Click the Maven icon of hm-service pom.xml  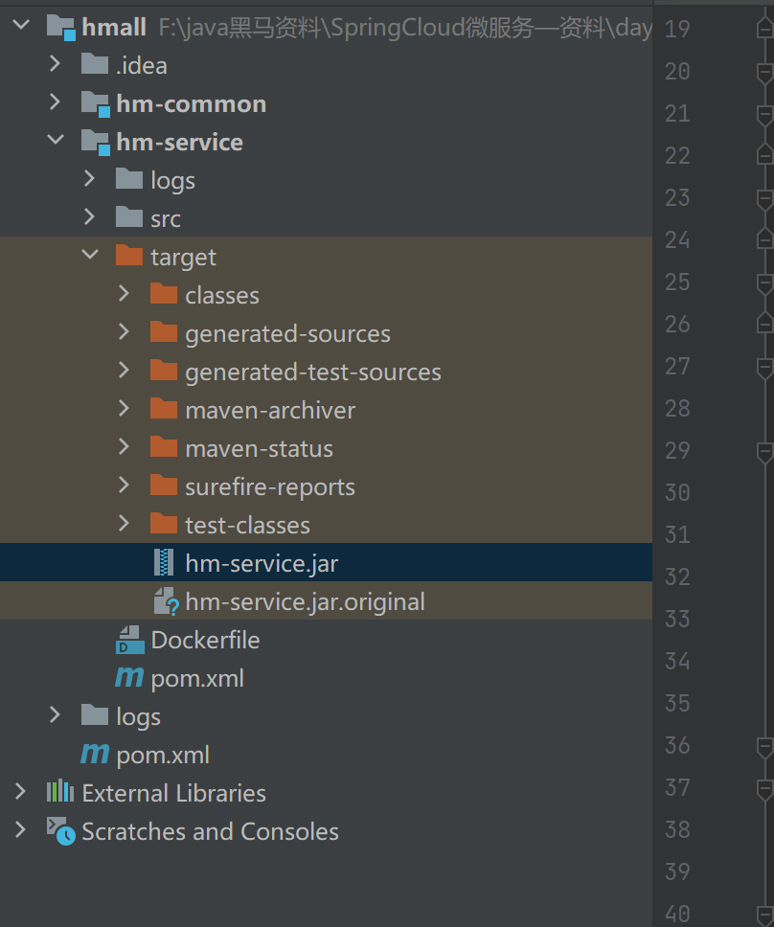click(x=129, y=676)
